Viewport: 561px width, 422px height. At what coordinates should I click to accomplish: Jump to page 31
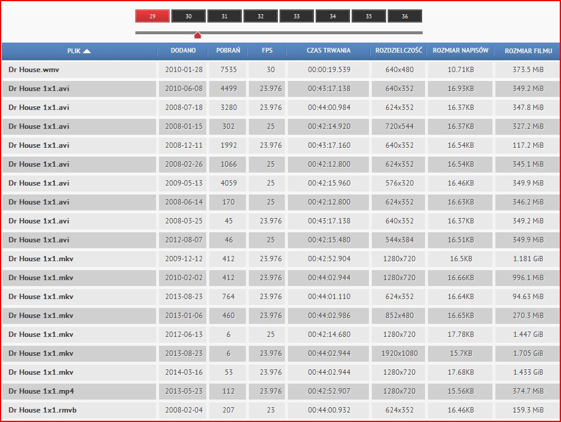pos(225,16)
